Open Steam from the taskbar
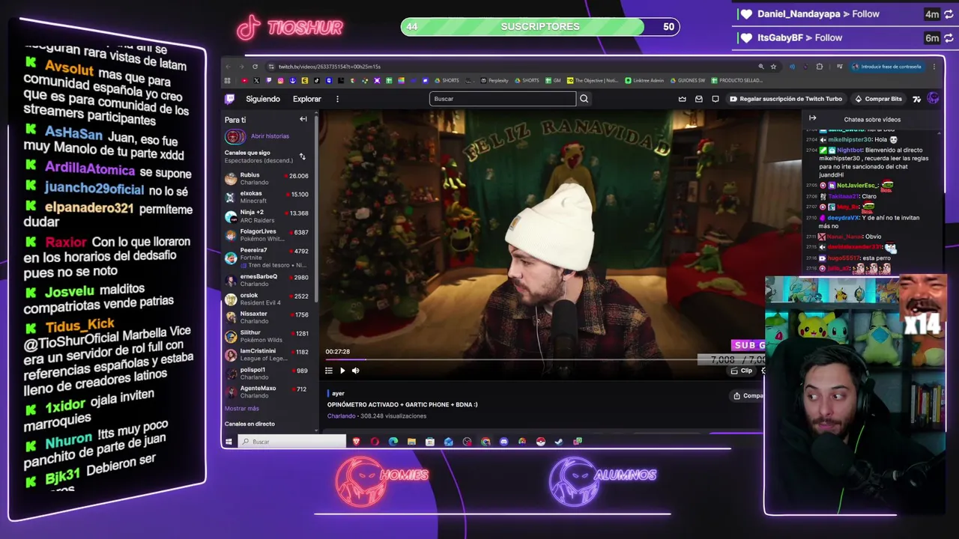 pyautogui.click(x=559, y=442)
